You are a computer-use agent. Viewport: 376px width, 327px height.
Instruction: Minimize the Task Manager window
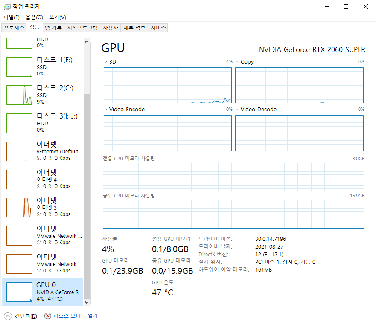327,6
